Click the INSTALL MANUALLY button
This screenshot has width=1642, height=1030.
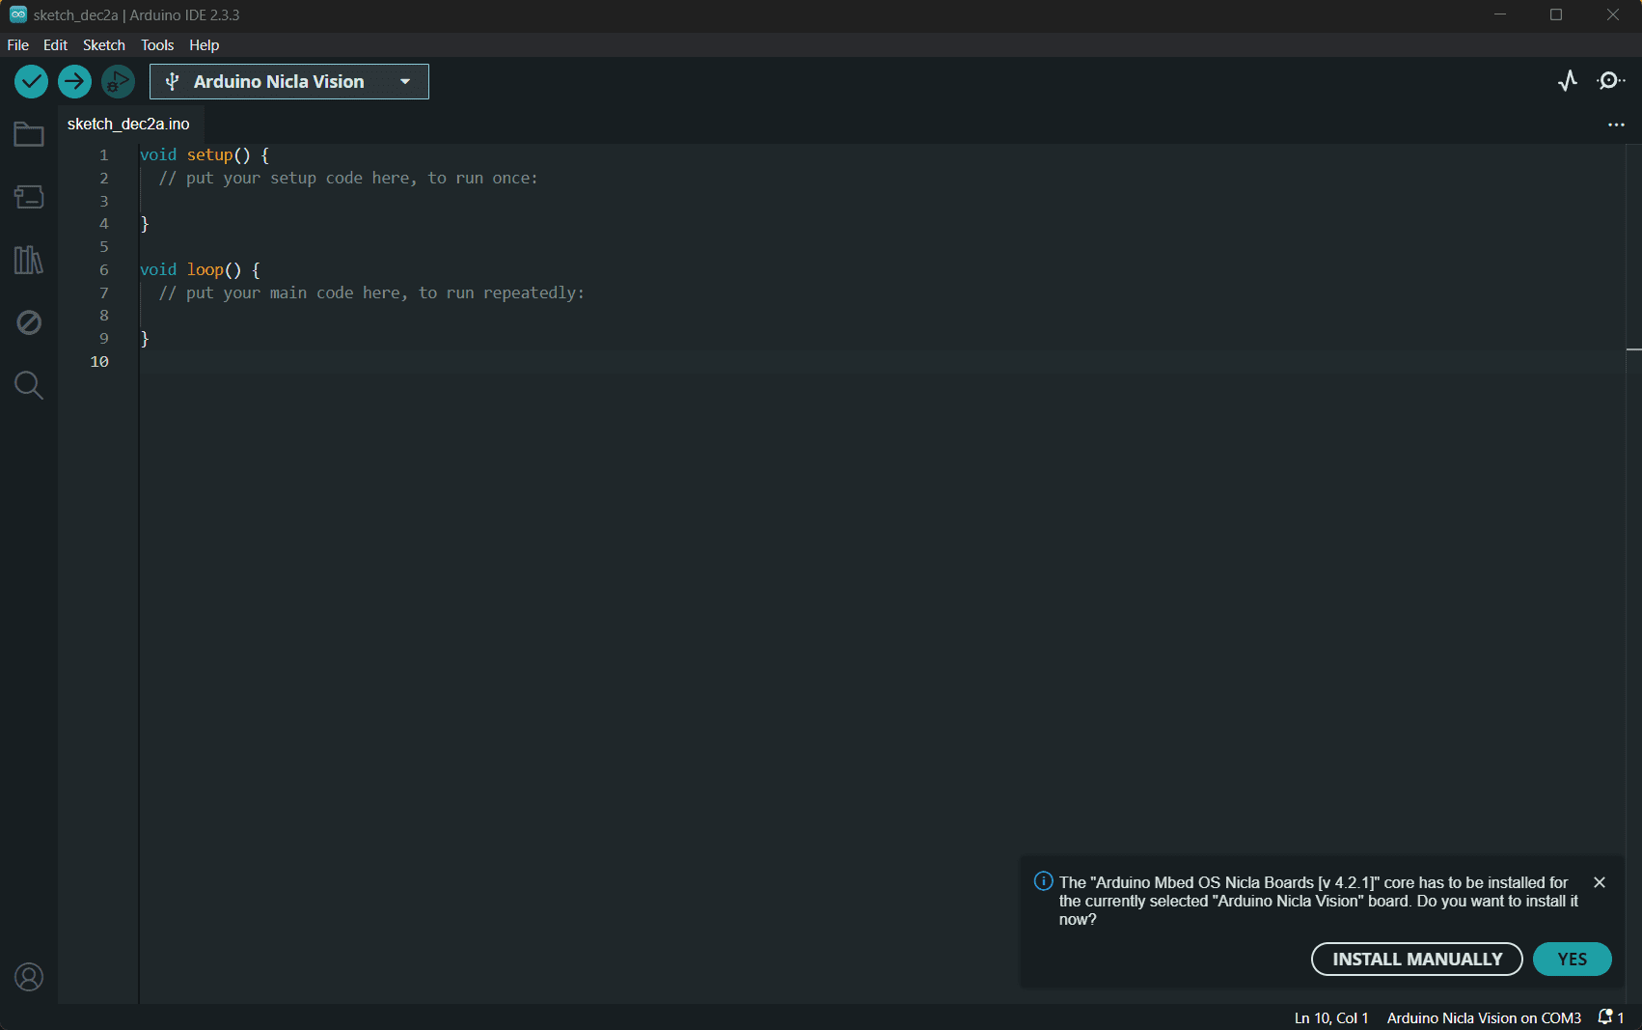[1417, 959]
